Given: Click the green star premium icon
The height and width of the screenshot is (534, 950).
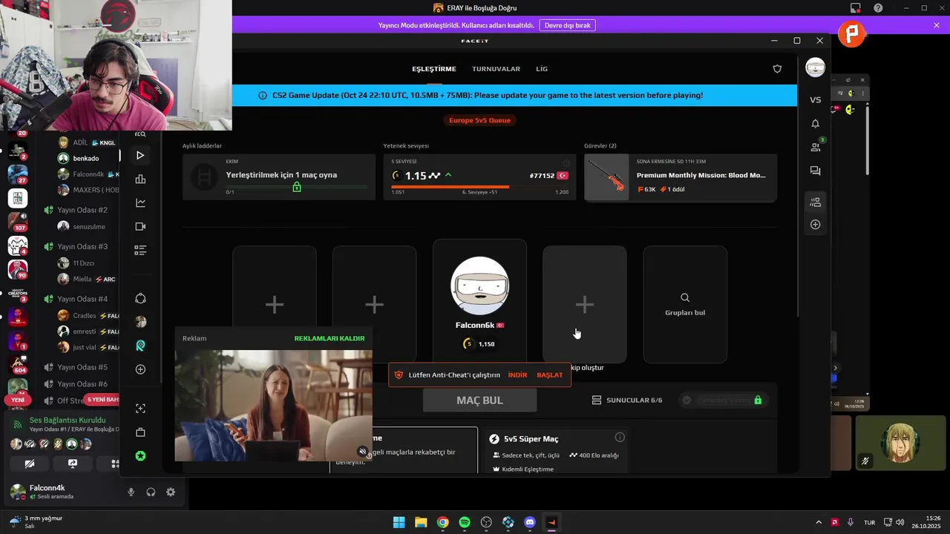Looking at the screenshot, I should pos(140,456).
